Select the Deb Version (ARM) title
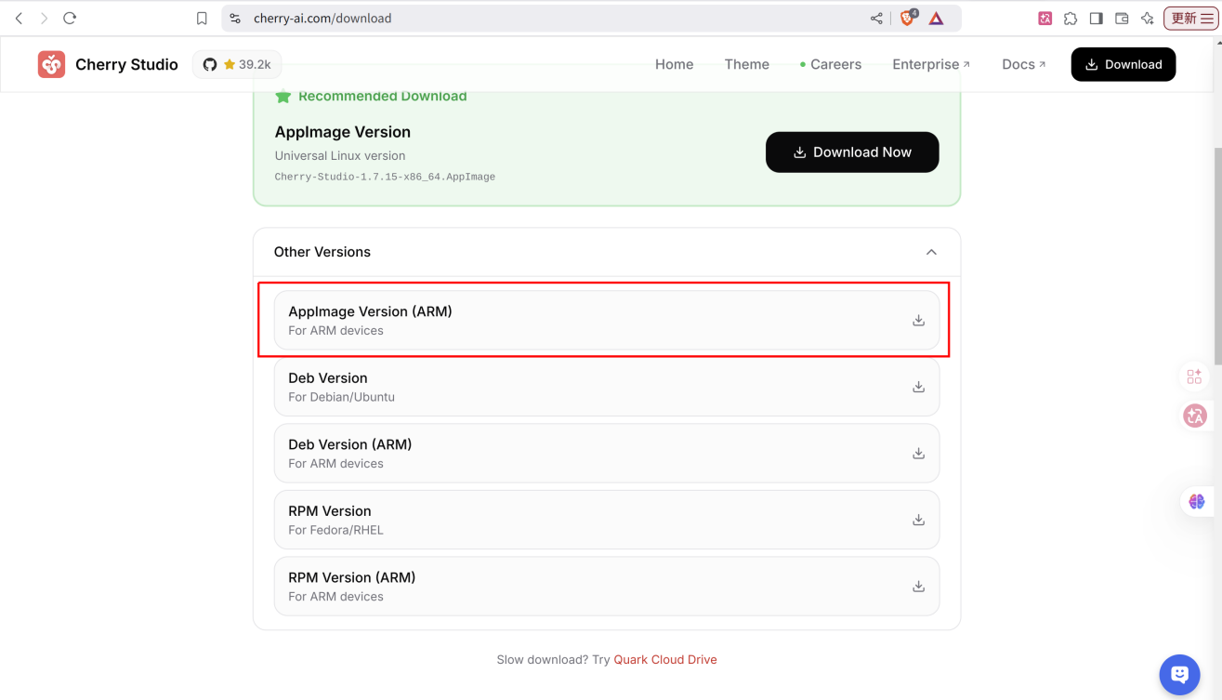Image resolution: width=1222 pixels, height=700 pixels. (x=349, y=444)
